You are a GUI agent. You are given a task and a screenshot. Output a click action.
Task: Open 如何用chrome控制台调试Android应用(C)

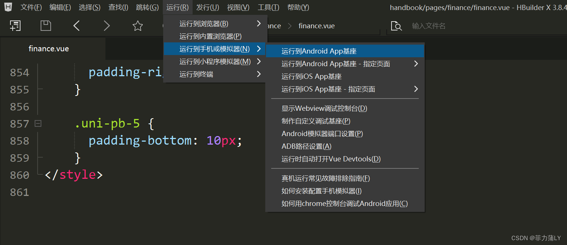(345, 204)
